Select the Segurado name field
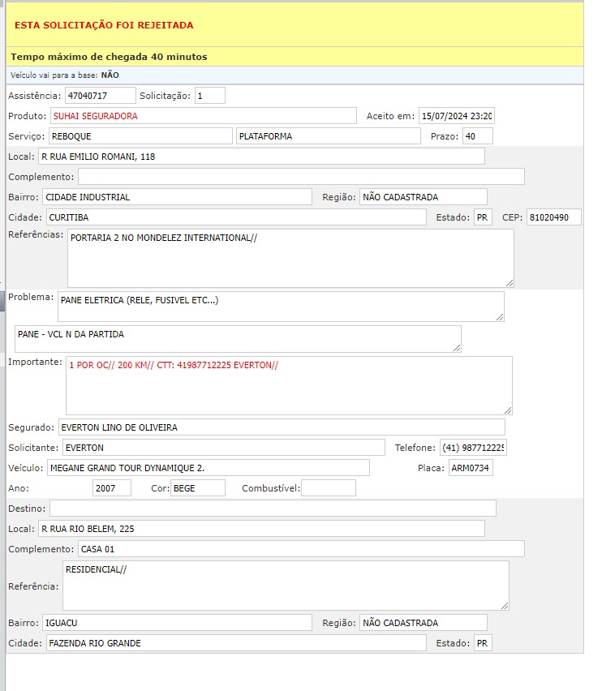The width and height of the screenshot is (602, 691). 281,427
